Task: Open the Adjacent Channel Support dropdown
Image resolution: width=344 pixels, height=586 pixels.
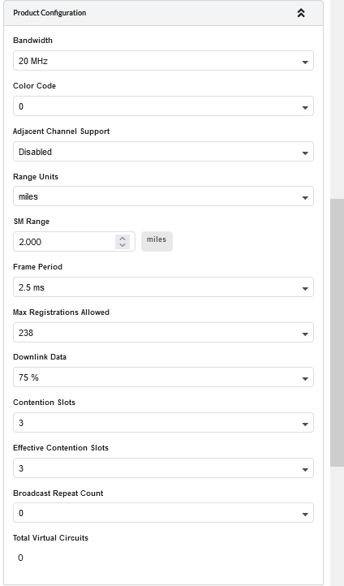Action: click(x=163, y=152)
